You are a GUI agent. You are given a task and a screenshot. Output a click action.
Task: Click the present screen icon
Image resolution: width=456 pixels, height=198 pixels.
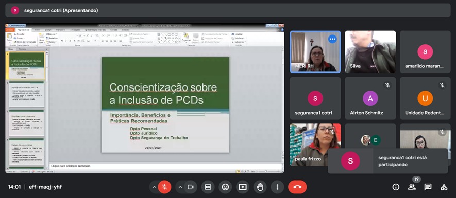(243, 187)
